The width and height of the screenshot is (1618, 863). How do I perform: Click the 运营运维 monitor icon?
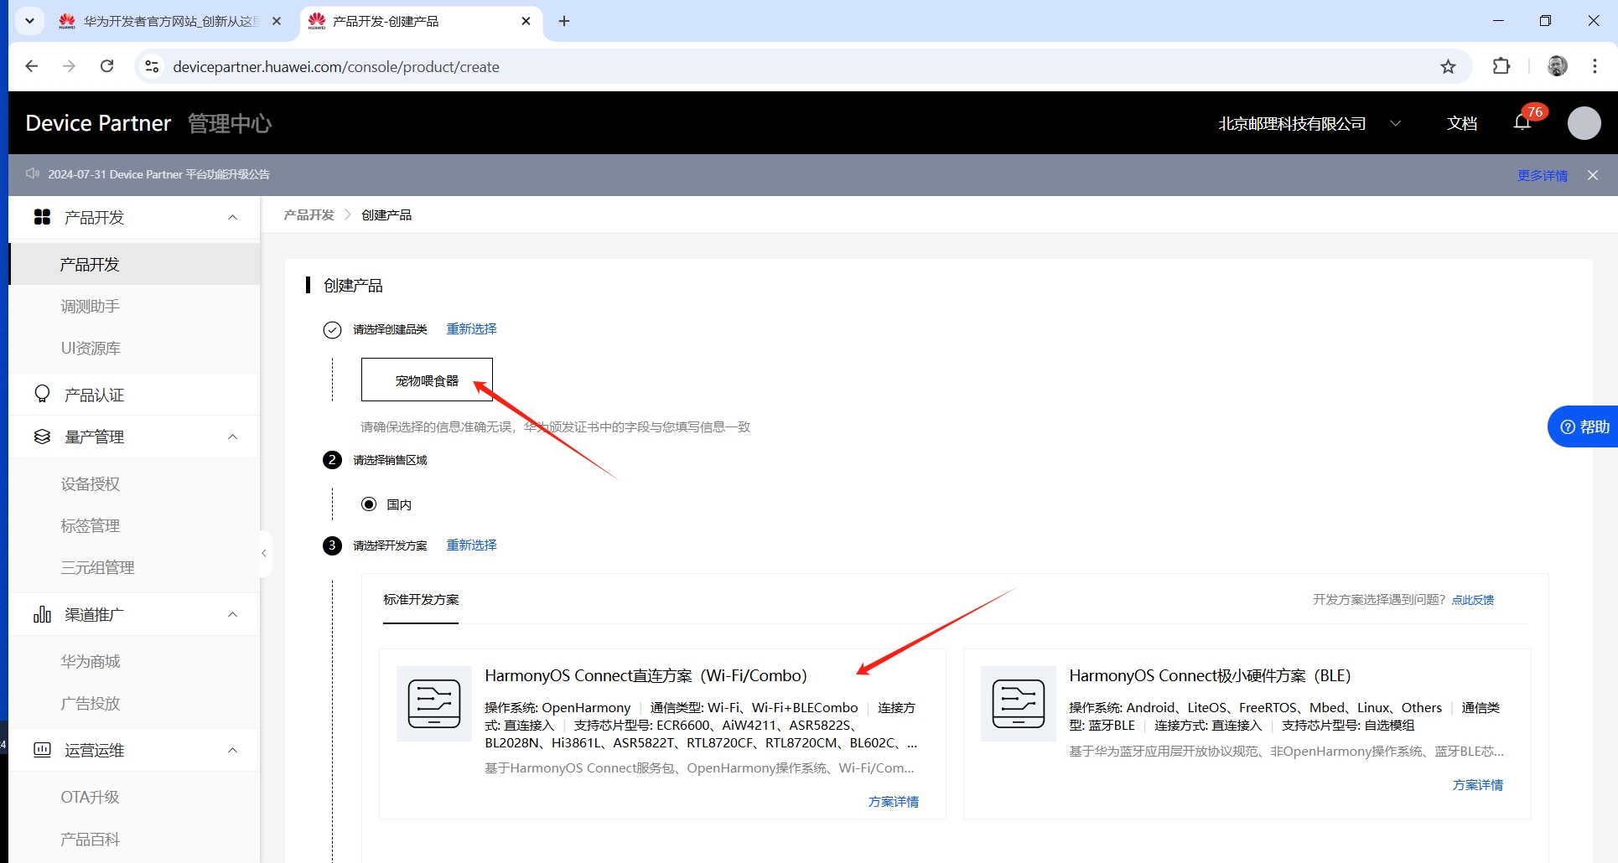click(42, 750)
